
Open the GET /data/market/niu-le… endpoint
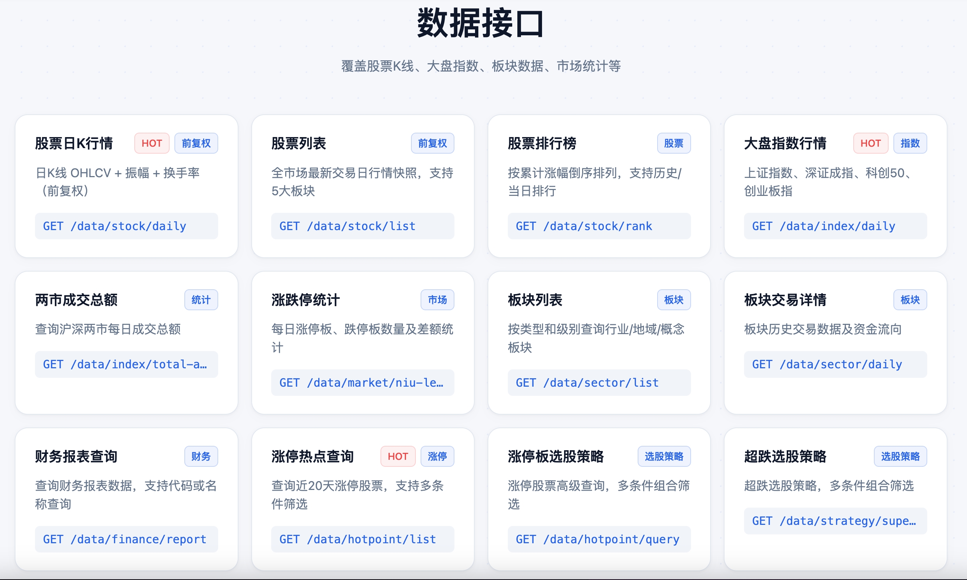pos(363,383)
